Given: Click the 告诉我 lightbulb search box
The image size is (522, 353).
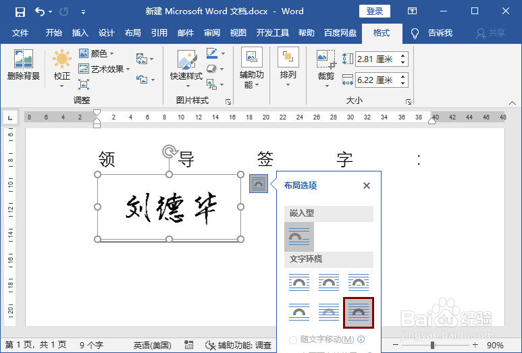Looking at the screenshot, I should click(432, 33).
